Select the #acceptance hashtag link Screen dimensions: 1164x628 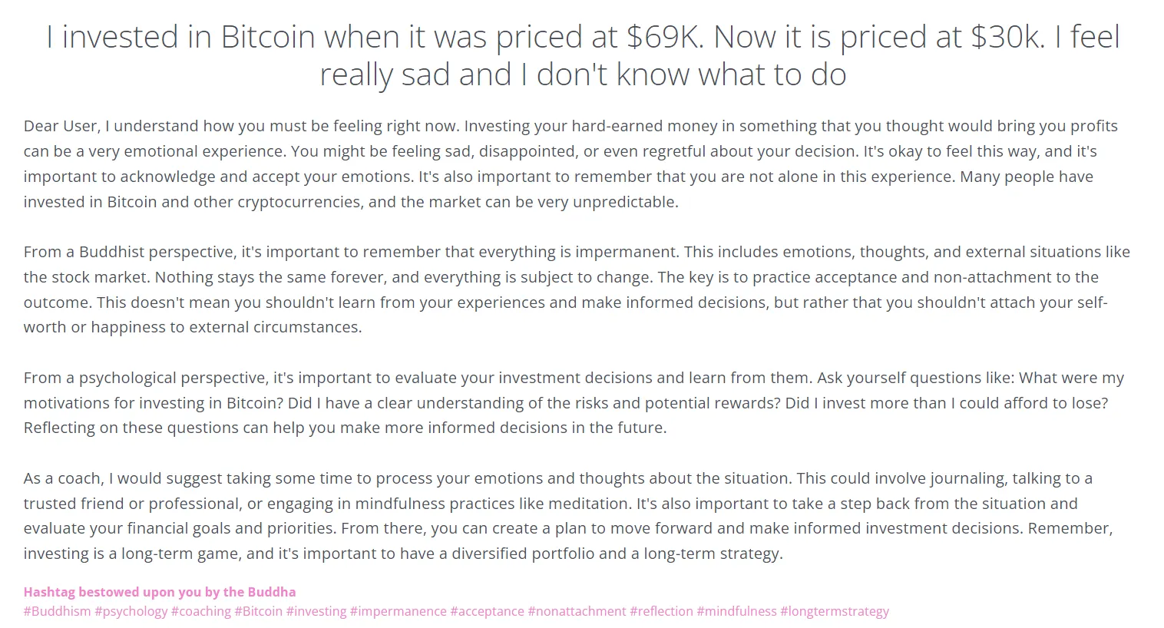(x=487, y=612)
